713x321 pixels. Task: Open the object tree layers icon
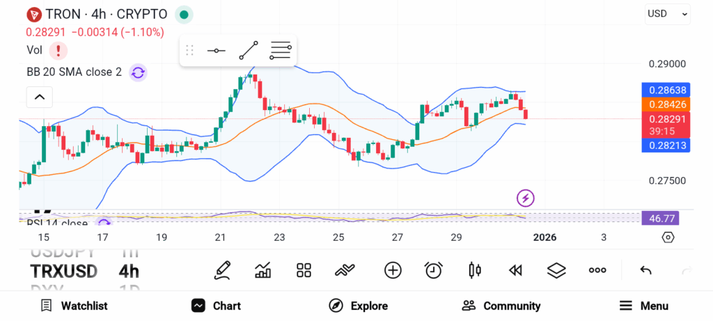pos(556,270)
